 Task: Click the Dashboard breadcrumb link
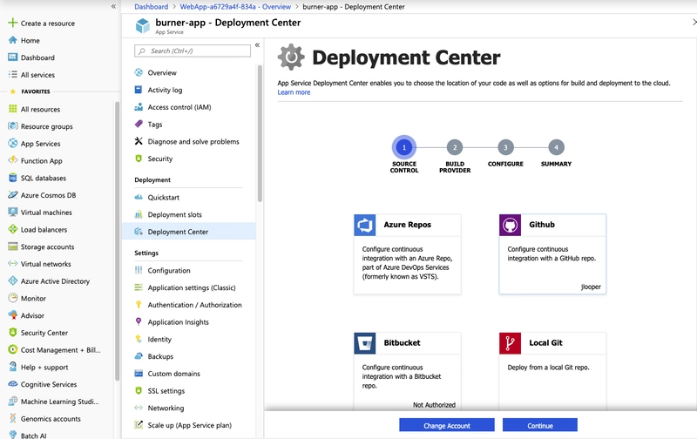[x=151, y=7]
